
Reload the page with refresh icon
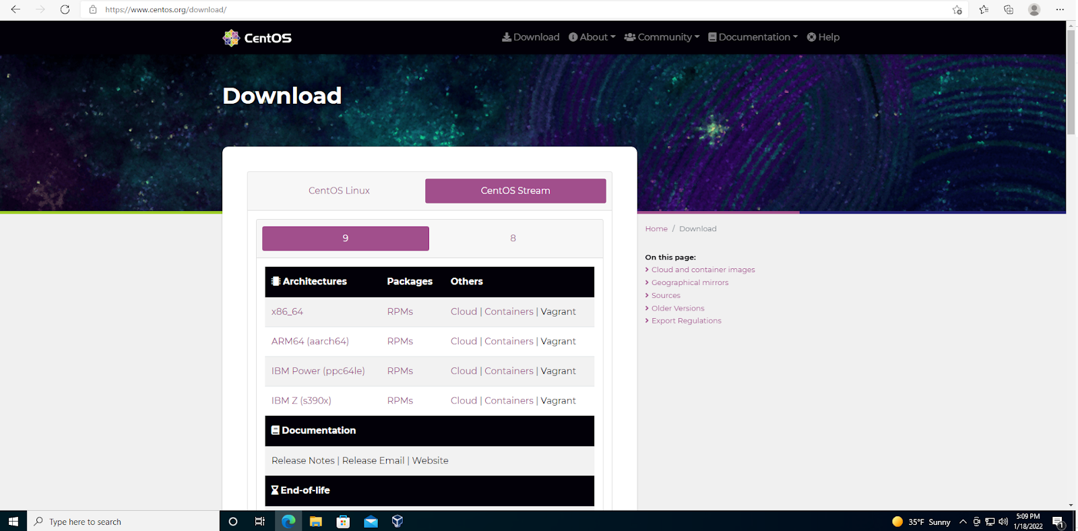click(65, 9)
